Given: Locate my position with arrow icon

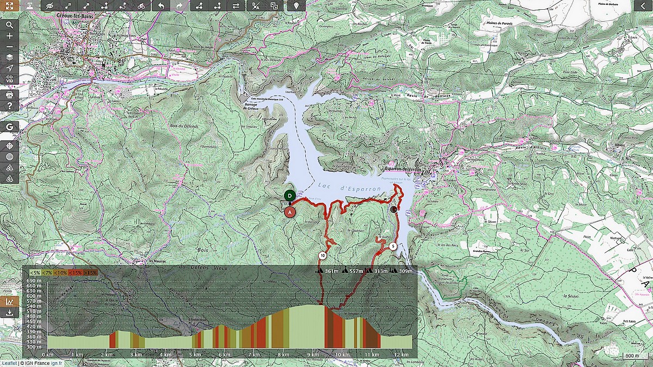Looking at the screenshot, I should (x=9, y=68).
